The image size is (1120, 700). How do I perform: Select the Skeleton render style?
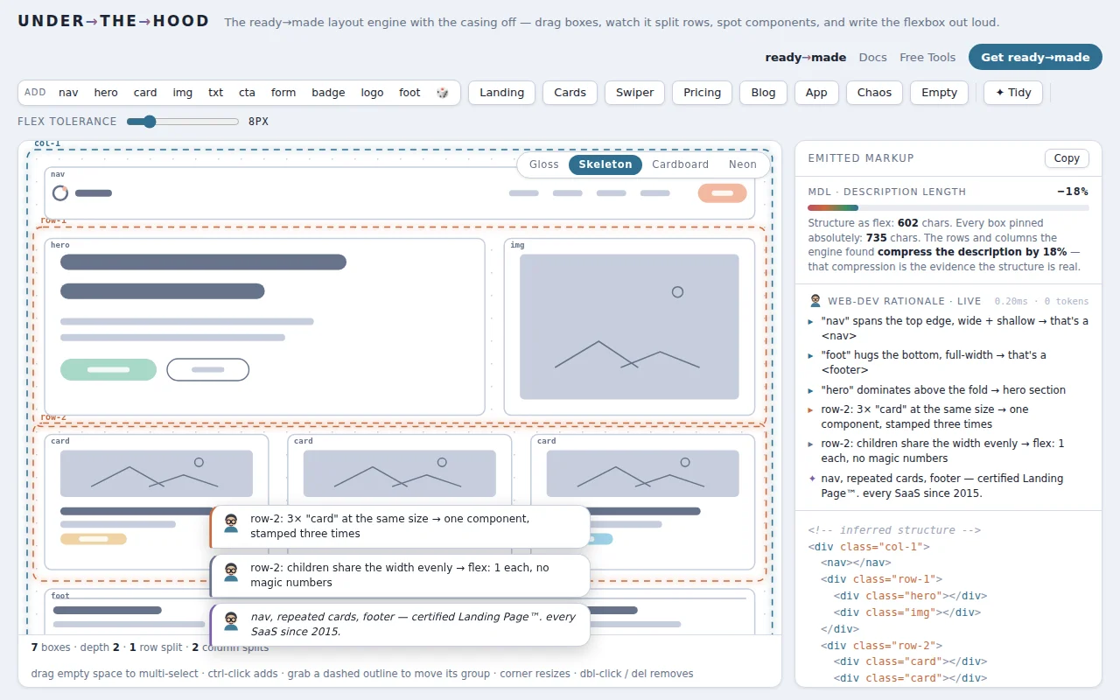[605, 164]
